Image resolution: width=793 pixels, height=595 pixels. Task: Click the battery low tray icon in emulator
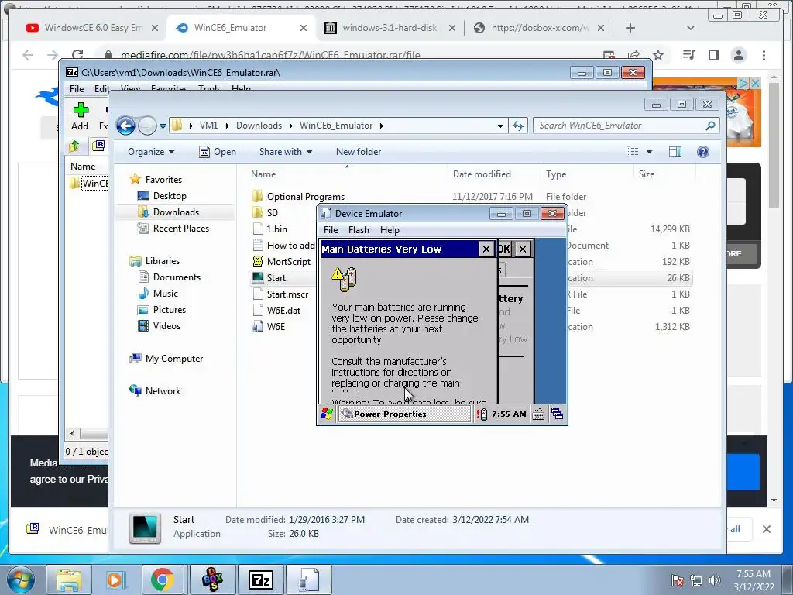(482, 414)
